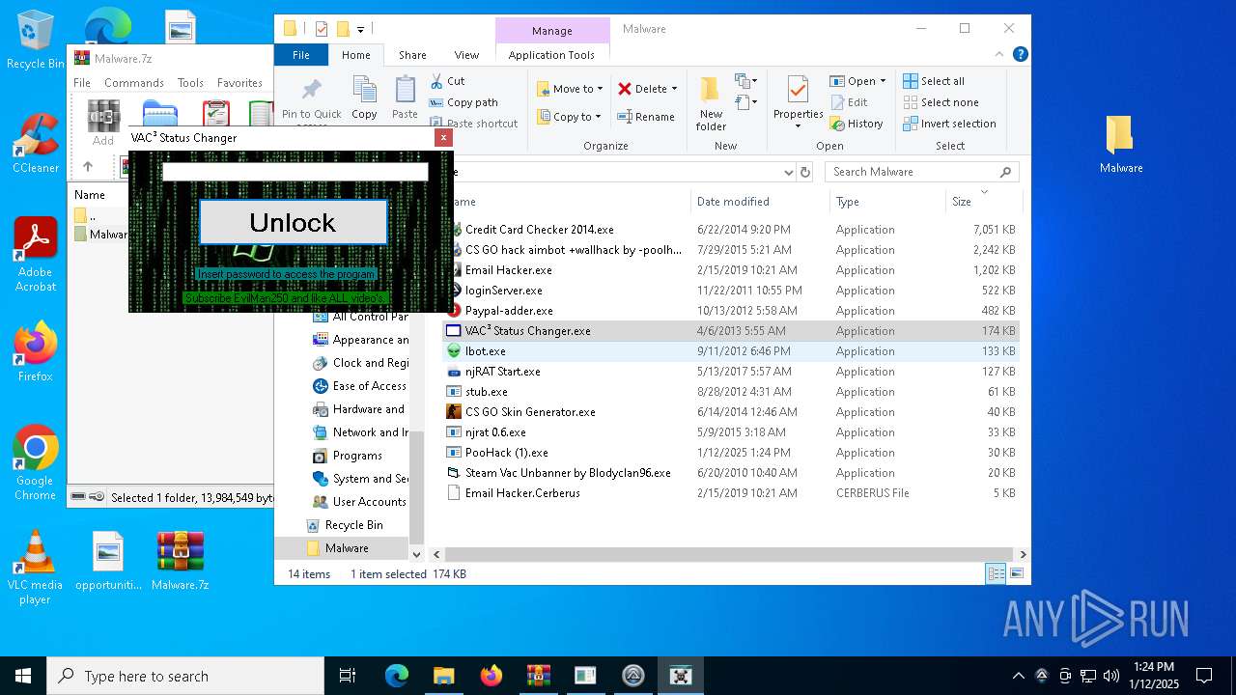Click Select all in ribbon
Viewport: 1236px width, 695px height.
point(934,81)
